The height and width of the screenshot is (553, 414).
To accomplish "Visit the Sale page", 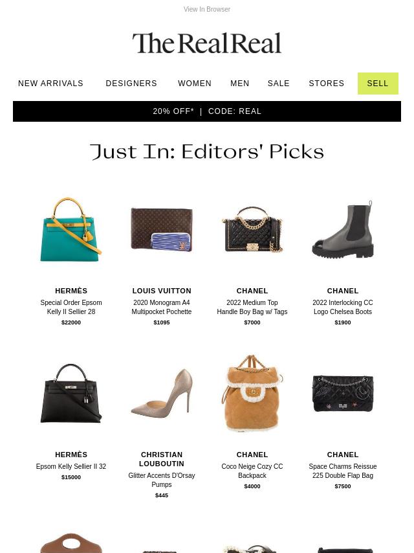I will click(278, 84).
